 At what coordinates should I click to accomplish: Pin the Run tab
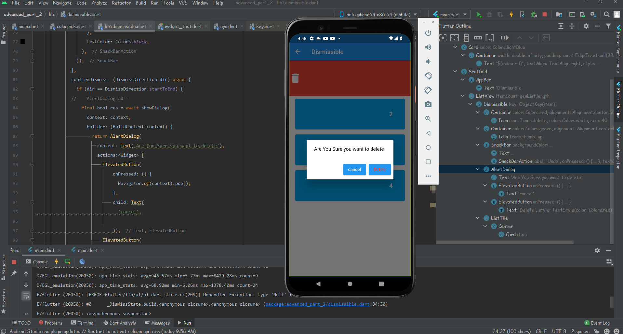point(14,273)
